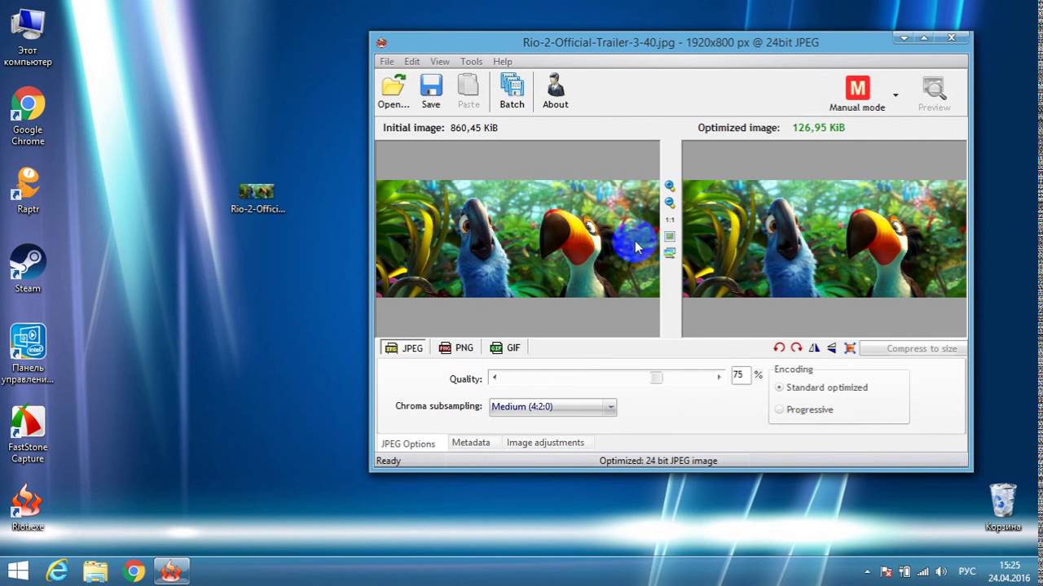1043x586 pixels.
Task: Click the Compress to size button
Action: click(913, 348)
